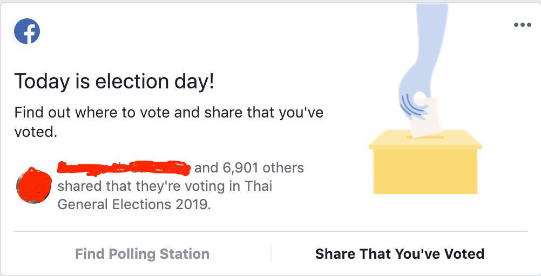Screen dimensions: 541x276
Task: Select the "General Elections 2019." text line
Action: 133,205
